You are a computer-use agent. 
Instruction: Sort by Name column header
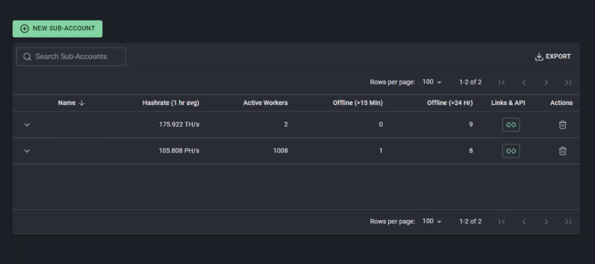tap(71, 103)
